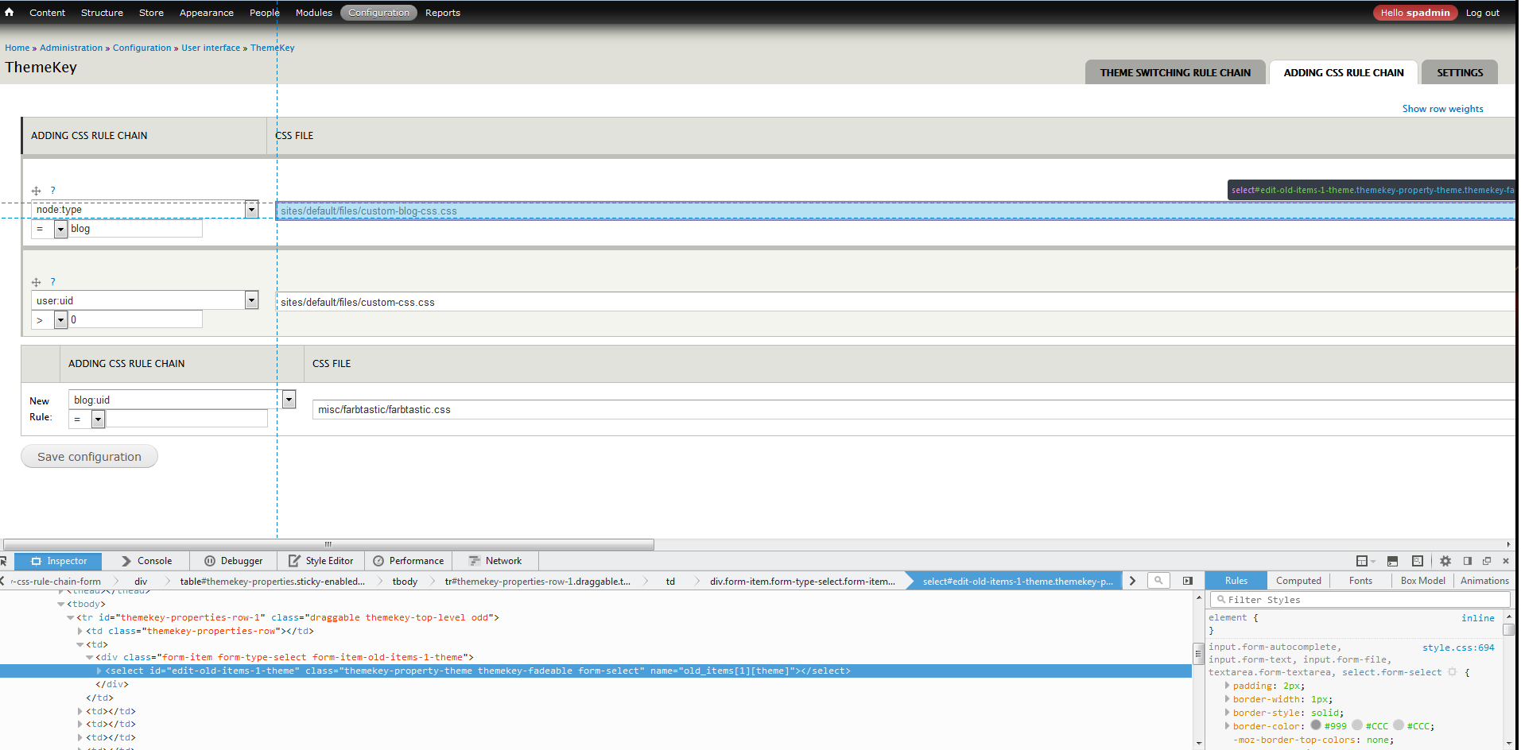Click the drag handle on the node:type rule

[x=36, y=191]
